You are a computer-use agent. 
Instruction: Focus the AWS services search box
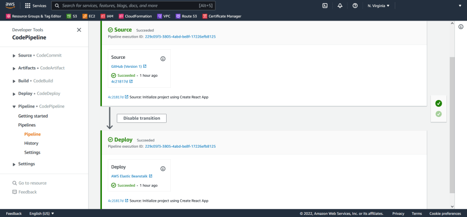[133, 6]
